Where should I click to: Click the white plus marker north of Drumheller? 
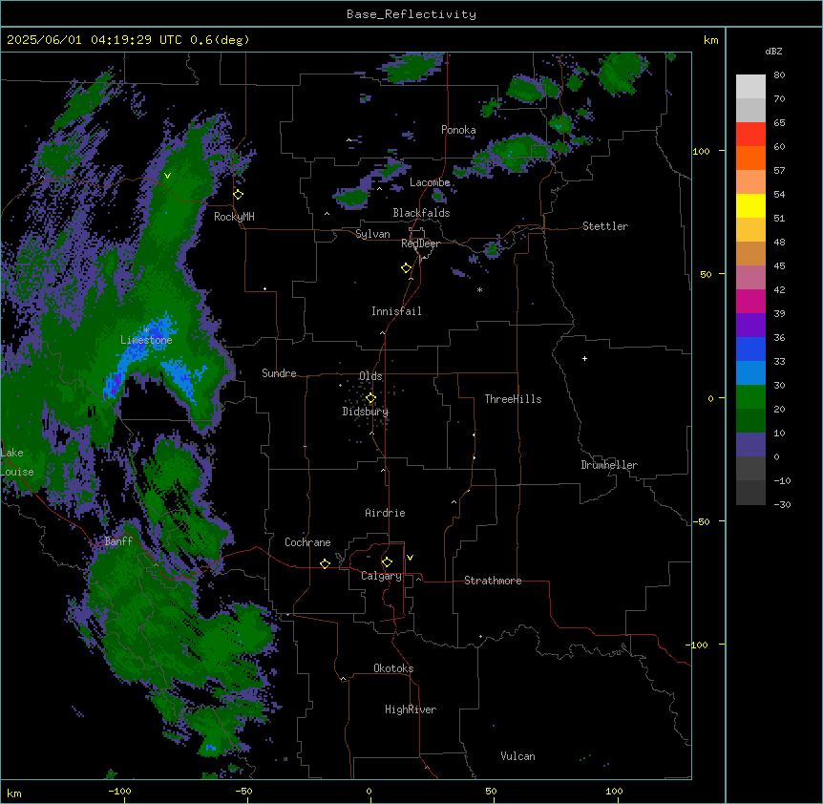click(x=584, y=358)
